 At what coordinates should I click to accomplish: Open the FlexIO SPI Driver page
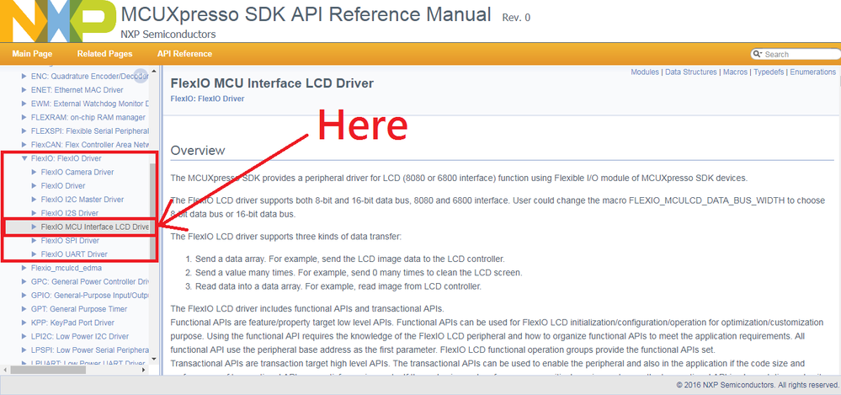point(70,240)
